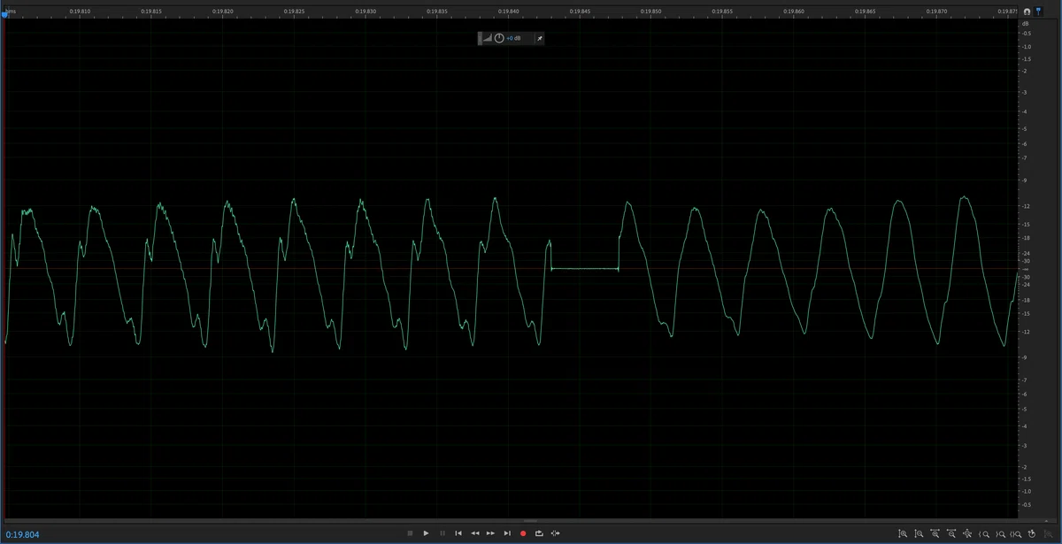Viewport: 1062px width, 544px height.
Task: Zoom in amplitude
Action: 903,533
